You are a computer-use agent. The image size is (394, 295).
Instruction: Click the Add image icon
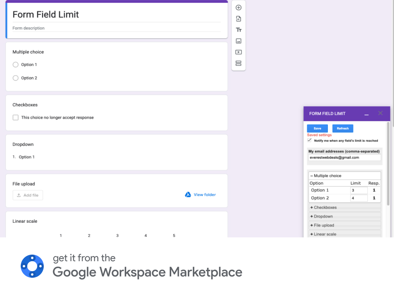239,41
